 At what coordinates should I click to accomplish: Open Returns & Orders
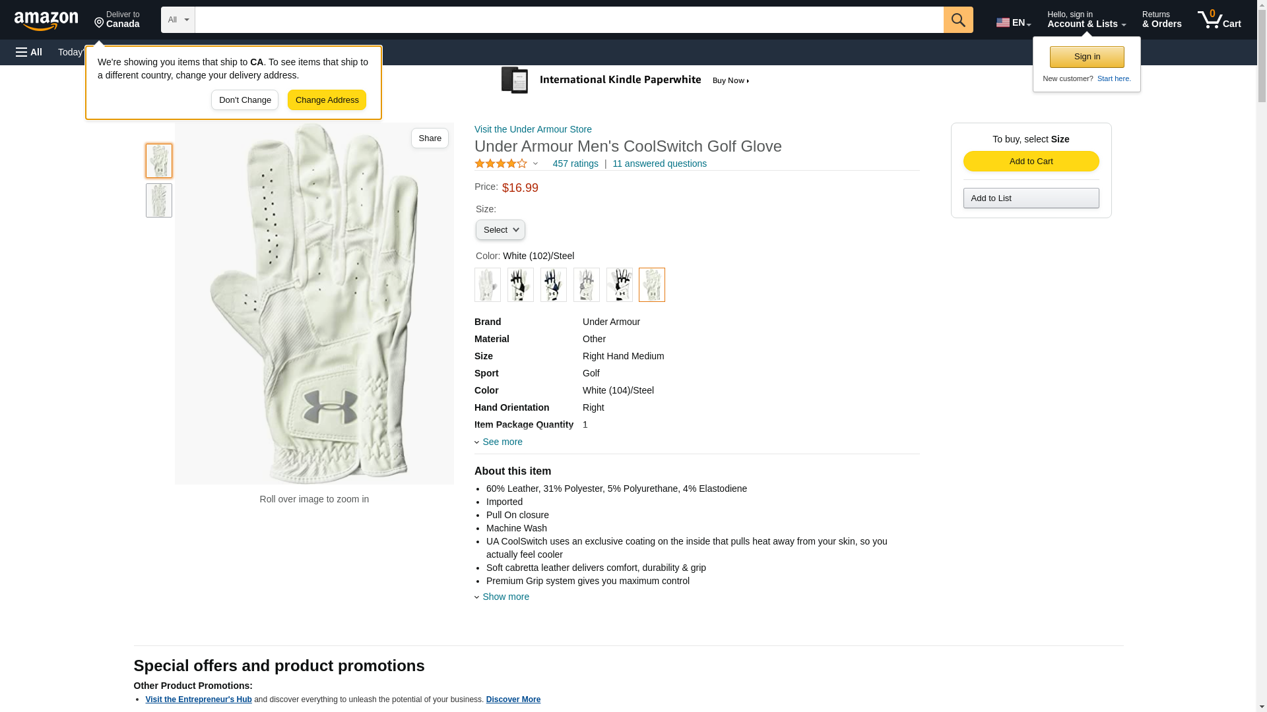pyautogui.click(x=1161, y=20)
